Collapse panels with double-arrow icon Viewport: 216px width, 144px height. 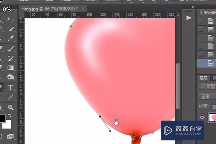[193, 7]
